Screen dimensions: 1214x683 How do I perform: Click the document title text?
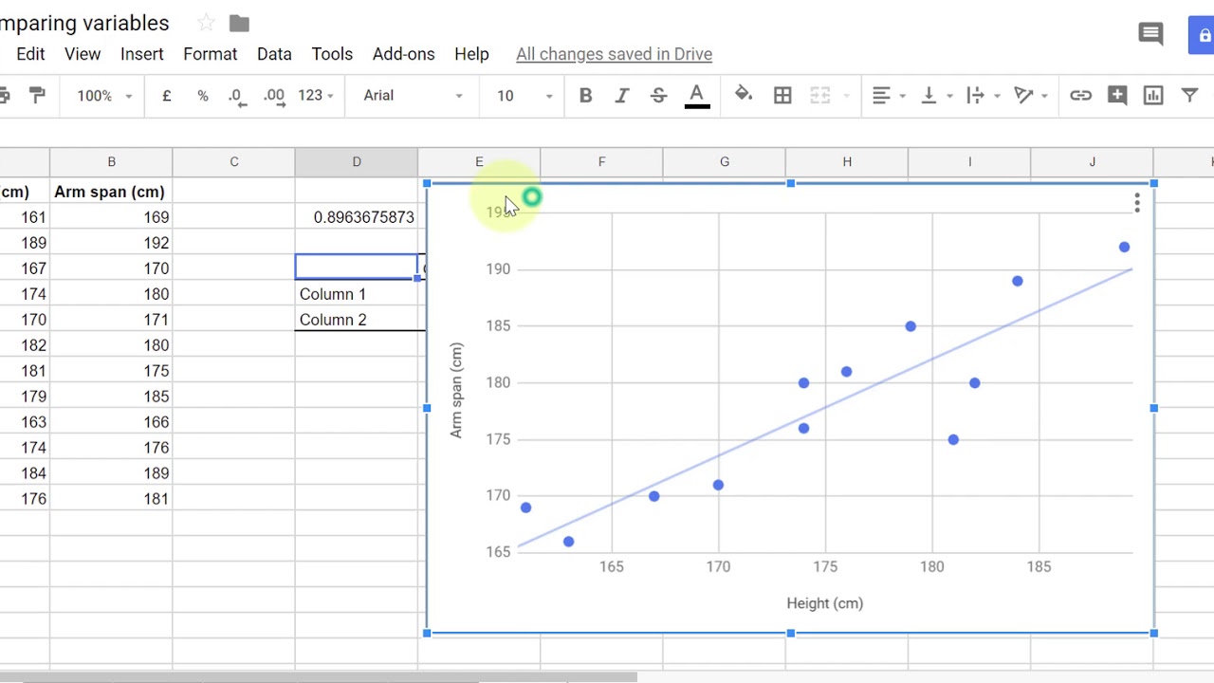click(x=84, y=23)
